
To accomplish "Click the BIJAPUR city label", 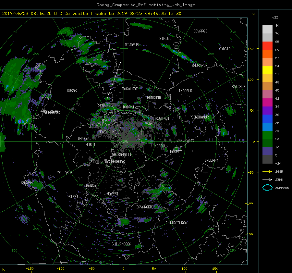I will pyautogui.click(x=132, y=45).
